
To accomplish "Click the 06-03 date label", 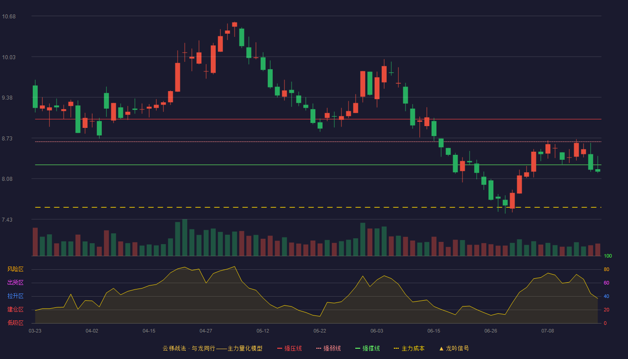I will coord(377,331).
